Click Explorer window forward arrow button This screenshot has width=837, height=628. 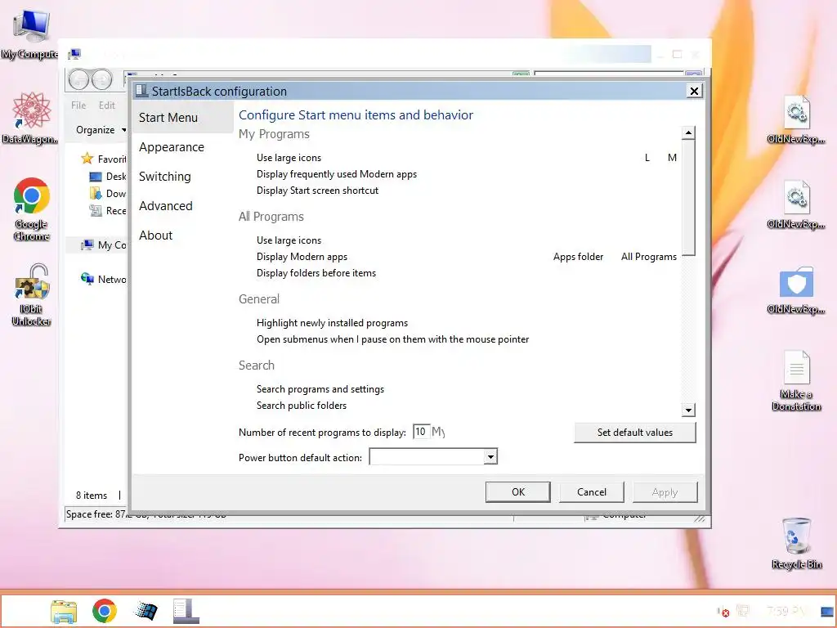pos(101,80)
